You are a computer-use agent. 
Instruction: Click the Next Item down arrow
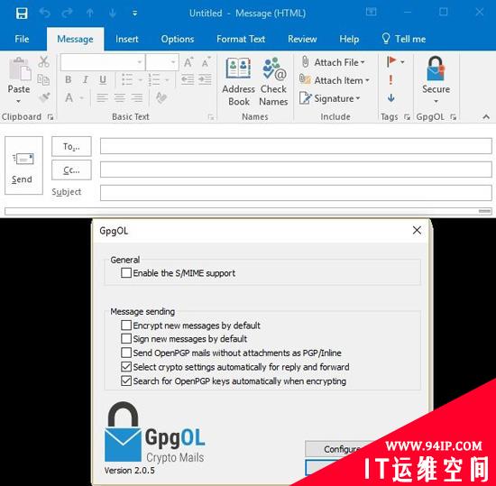113,13
